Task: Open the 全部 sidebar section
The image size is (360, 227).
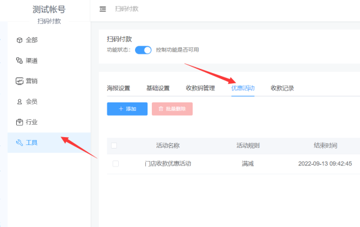Action: [x=49, y=40]
